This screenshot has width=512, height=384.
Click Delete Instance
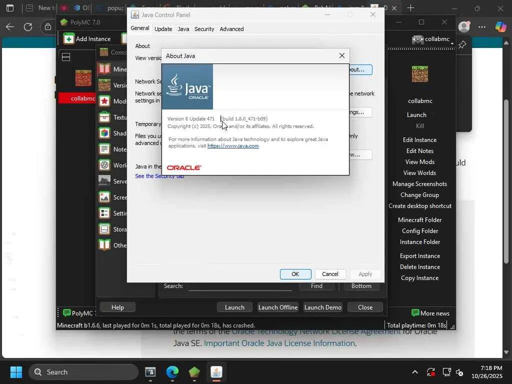click(419, 267)
